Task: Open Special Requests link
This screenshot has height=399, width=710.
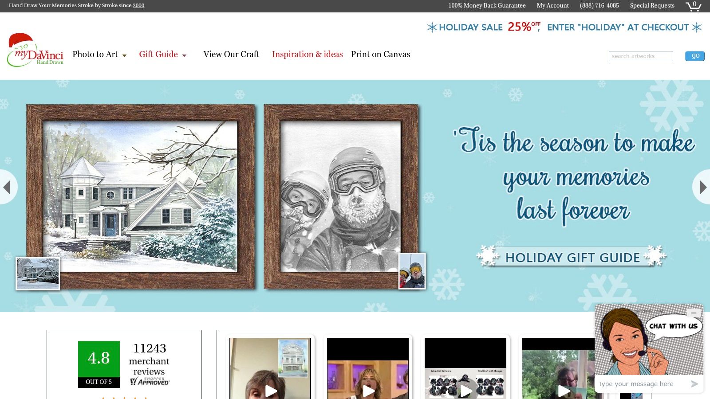Action: pos(652,6)
